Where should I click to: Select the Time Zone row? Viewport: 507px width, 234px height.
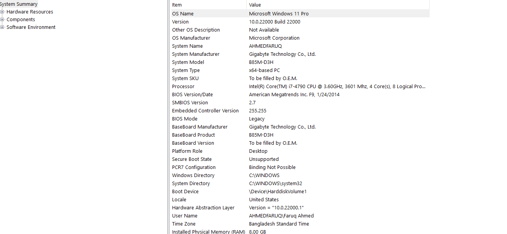click(x=300, y=224)
